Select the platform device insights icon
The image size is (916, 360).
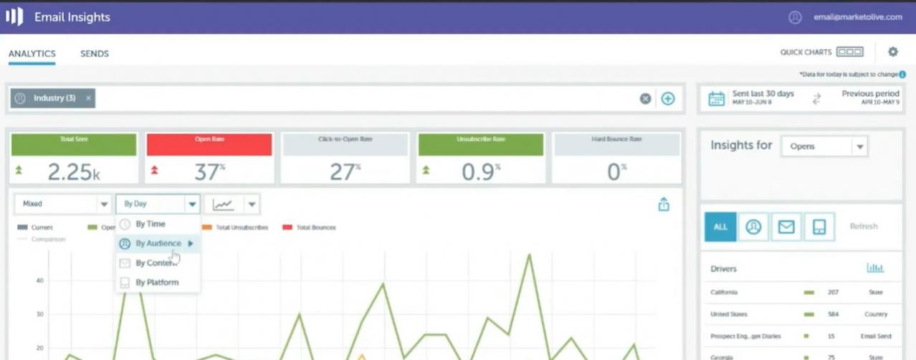tap(819, 227)
